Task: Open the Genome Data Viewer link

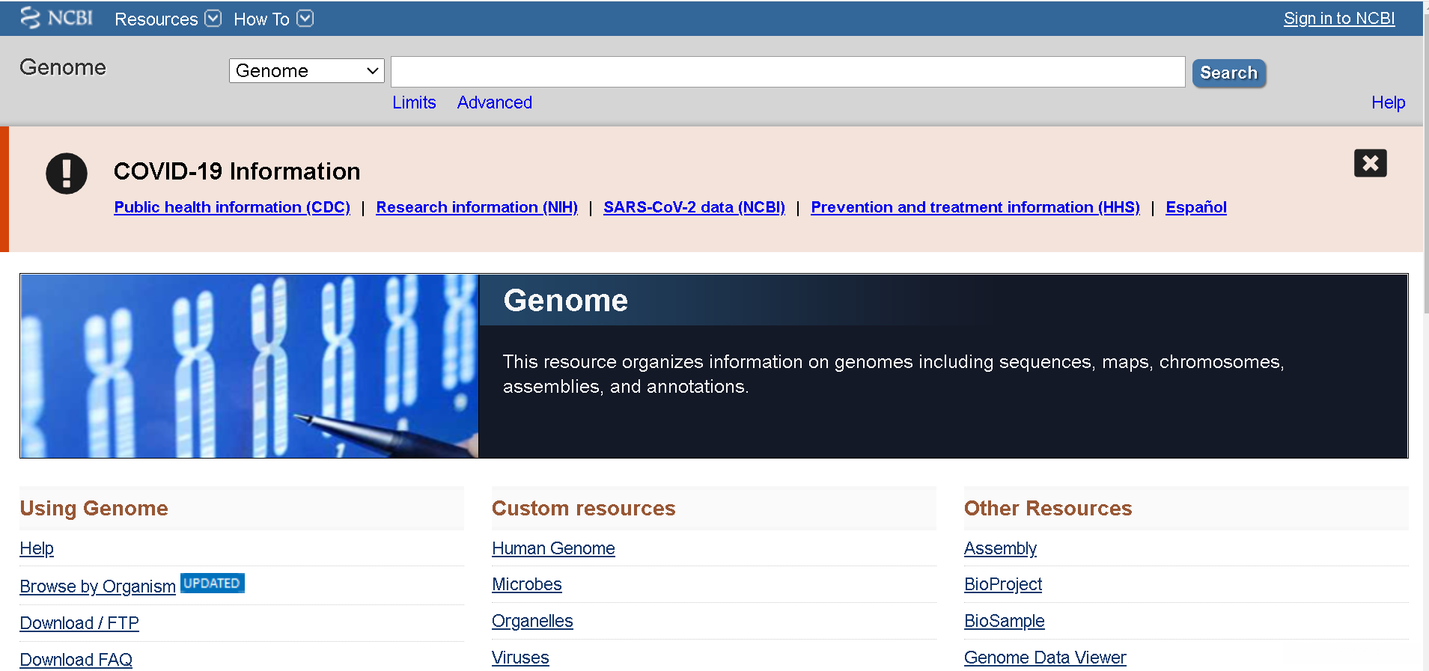Action: click(x=1044, y=658)
